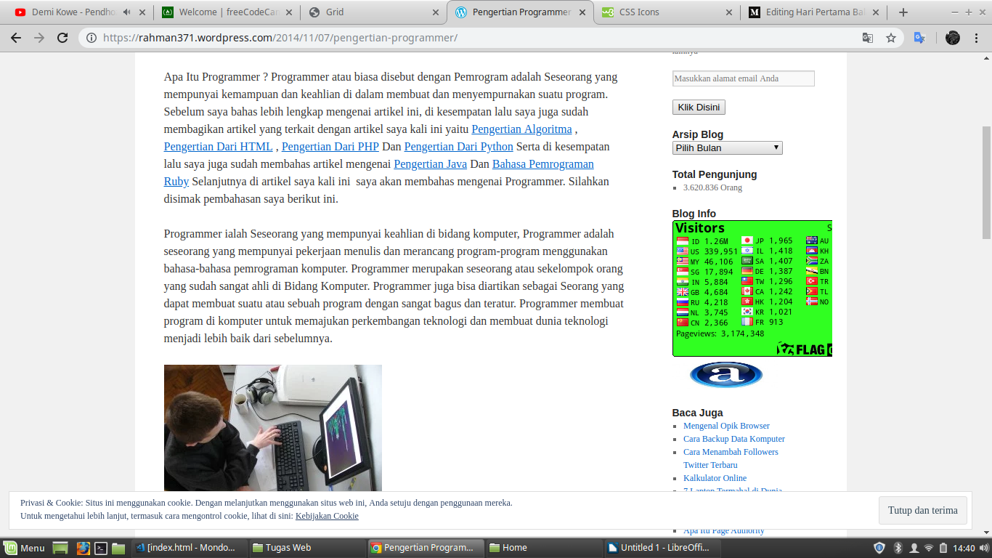Open the Pengertian Dari PHP link
Image resolution: width=992 pixels, height=558 pixels.
click(x=330, y=147)
